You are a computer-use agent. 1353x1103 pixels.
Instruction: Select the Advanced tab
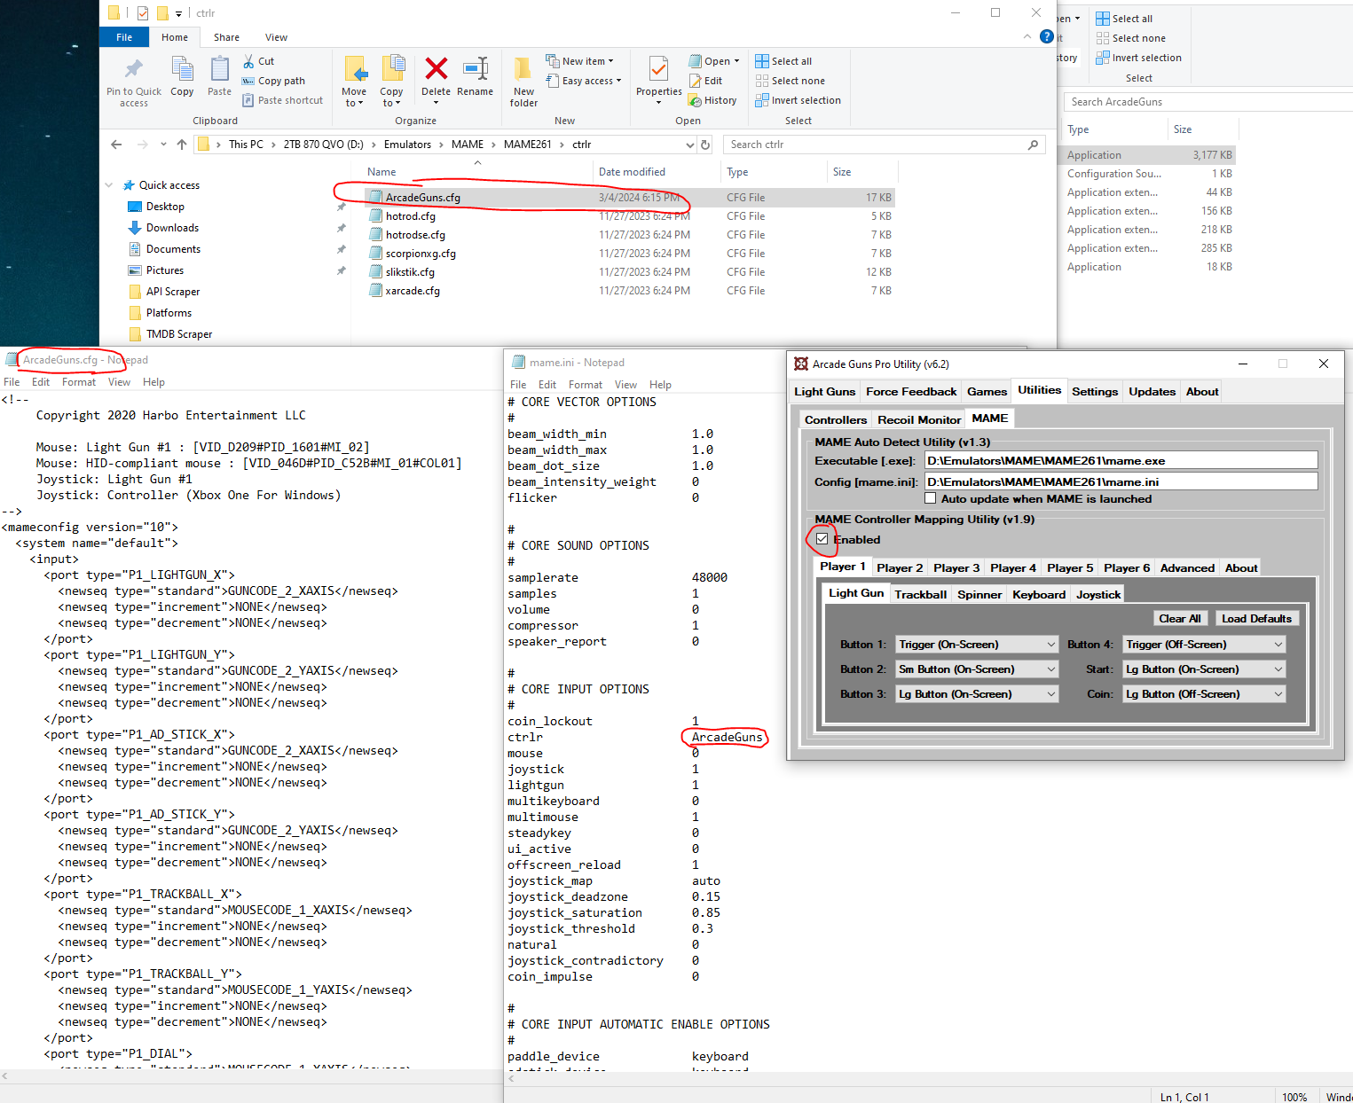point(1187,568)
